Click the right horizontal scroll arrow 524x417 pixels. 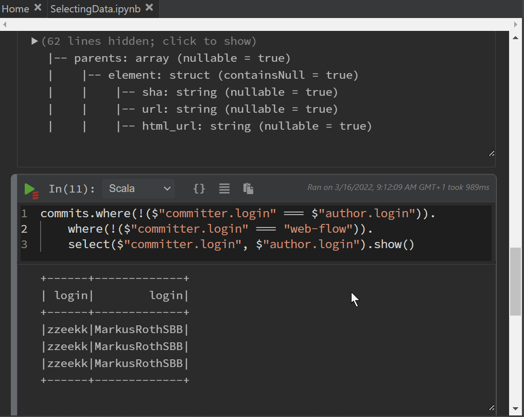click(x=515, y=24)
